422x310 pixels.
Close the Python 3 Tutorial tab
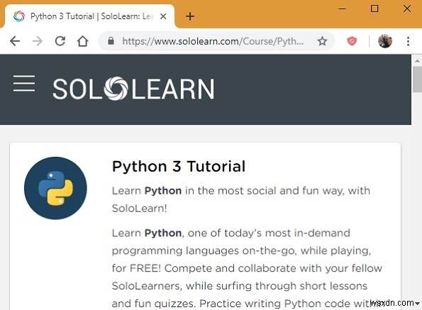[163, 16]
